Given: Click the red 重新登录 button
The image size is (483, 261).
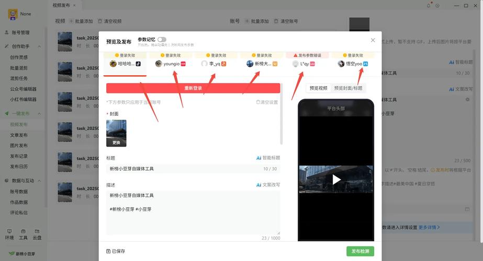Looking at the screenshot, I should pos(193,88).
